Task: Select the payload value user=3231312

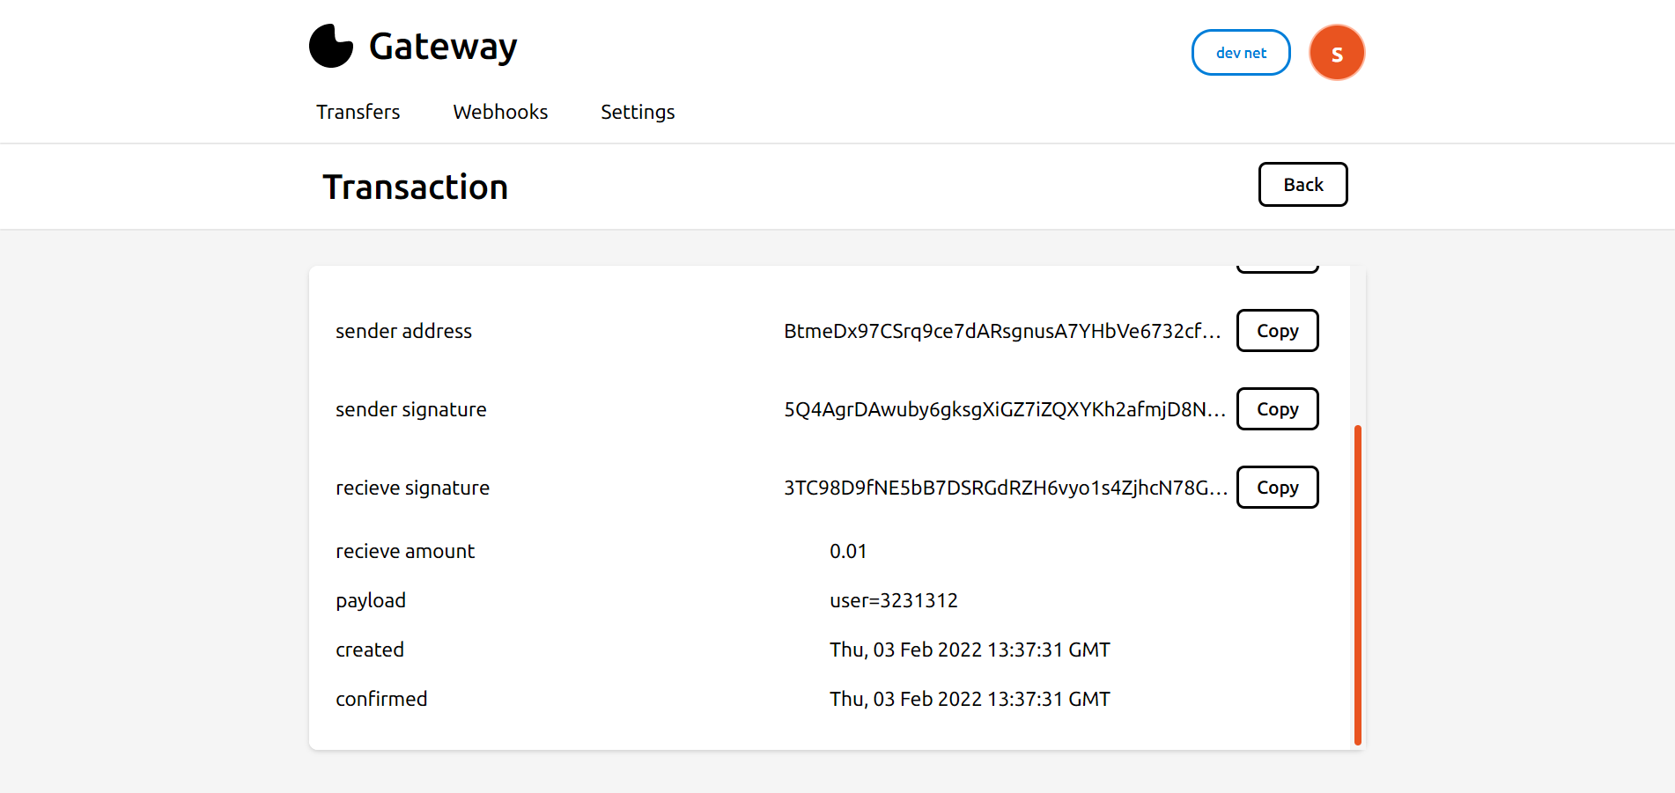Action: coord(893,600)
